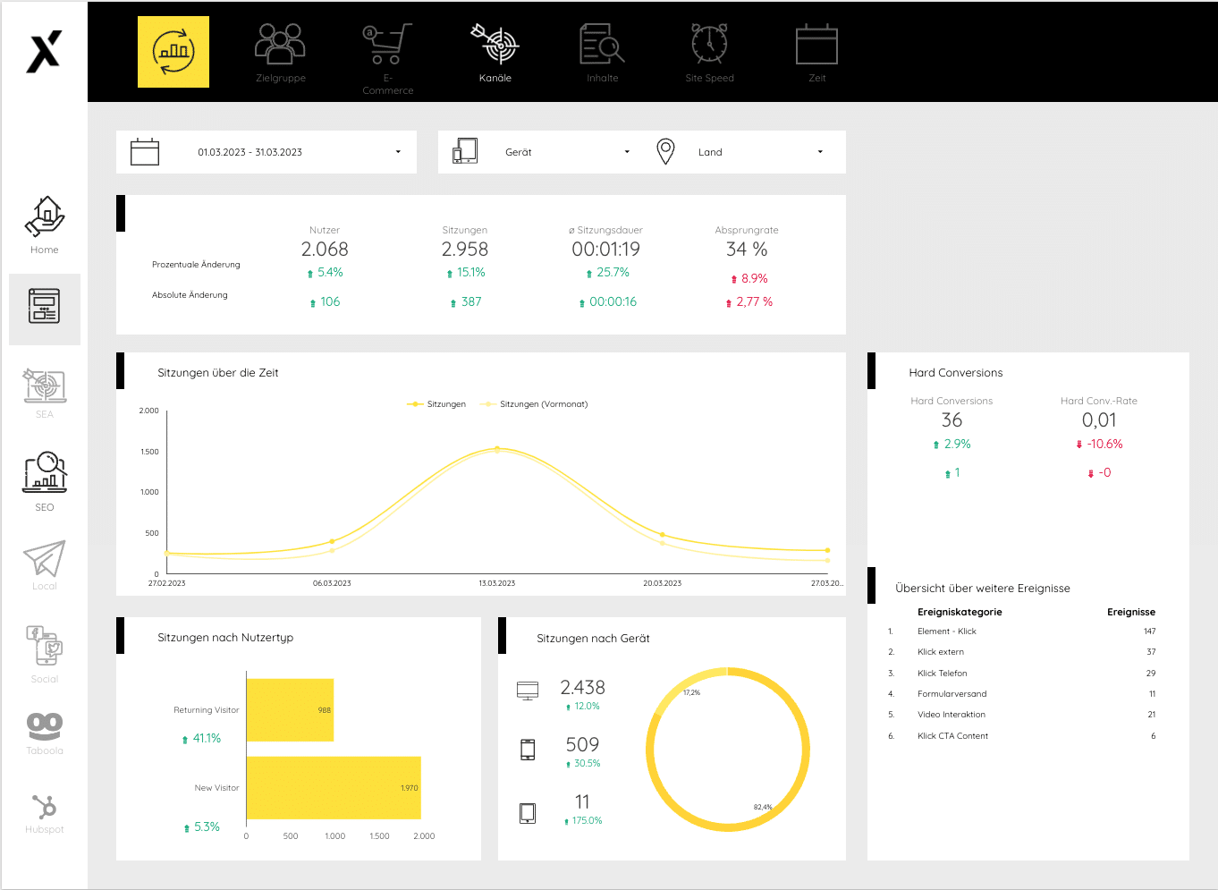Open the Zeit calendar icon in top bar
Viewport: 1218px width, 890px height.
click(x=816, y=44)
